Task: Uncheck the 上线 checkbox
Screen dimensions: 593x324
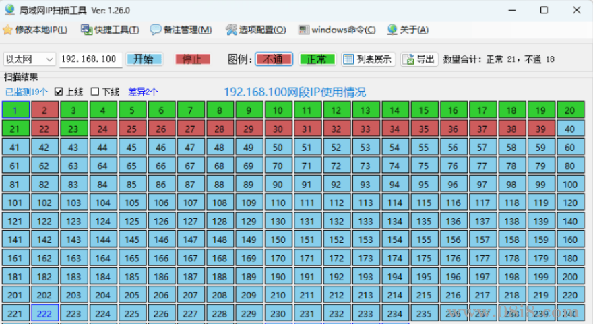Action: click(x=59, y=92)
